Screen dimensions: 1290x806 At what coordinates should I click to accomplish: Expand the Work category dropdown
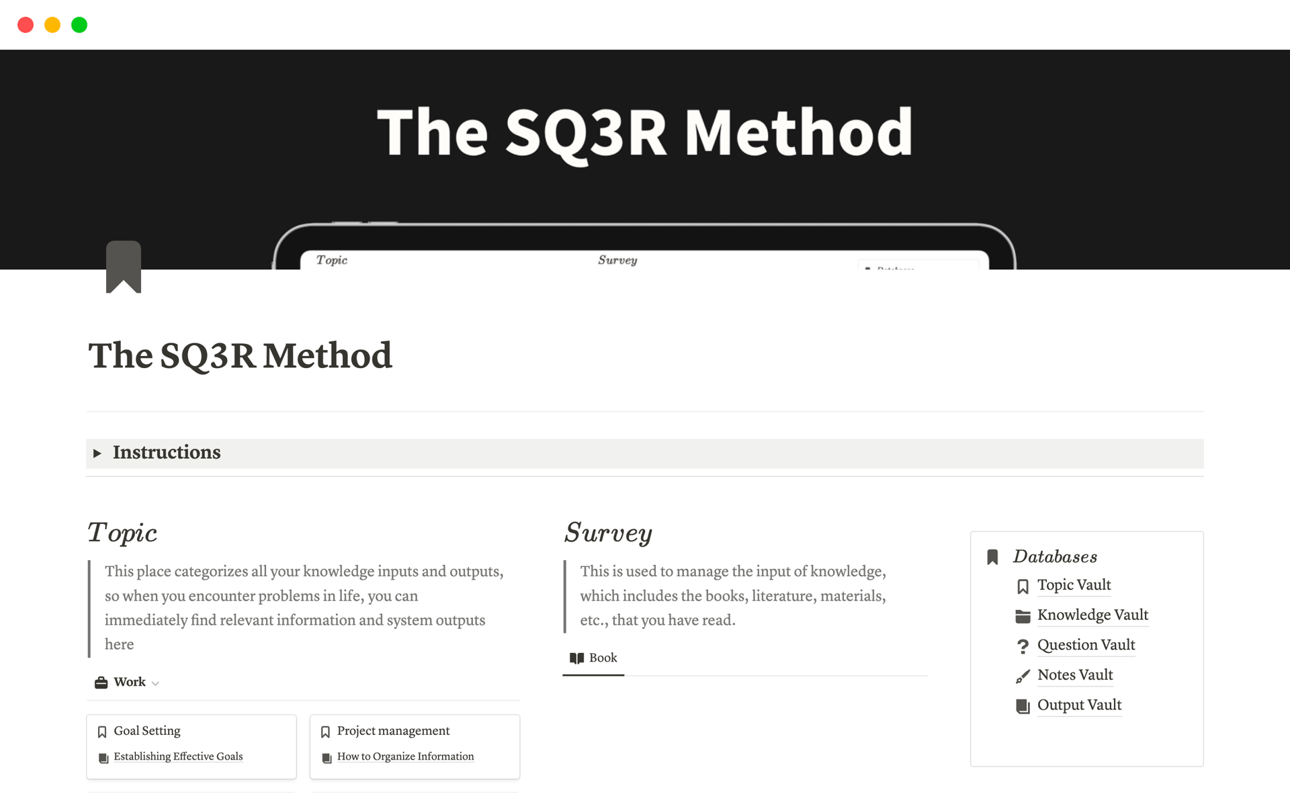coord(157,682)
